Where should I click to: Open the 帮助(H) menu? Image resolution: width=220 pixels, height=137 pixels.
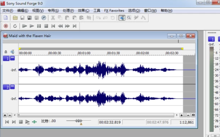pyautogui.click(x=166, y=11)
